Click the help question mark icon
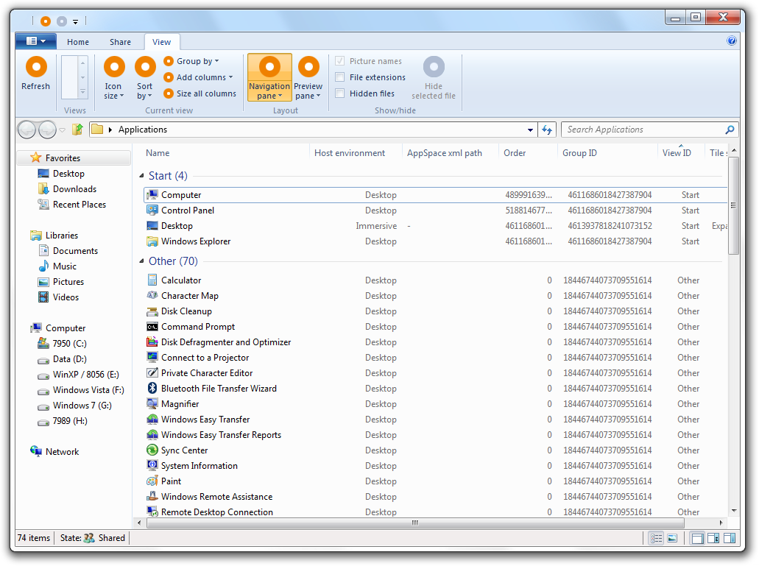Image resolution: width=759 pixels, height=566 pixels. coord(731,41)
